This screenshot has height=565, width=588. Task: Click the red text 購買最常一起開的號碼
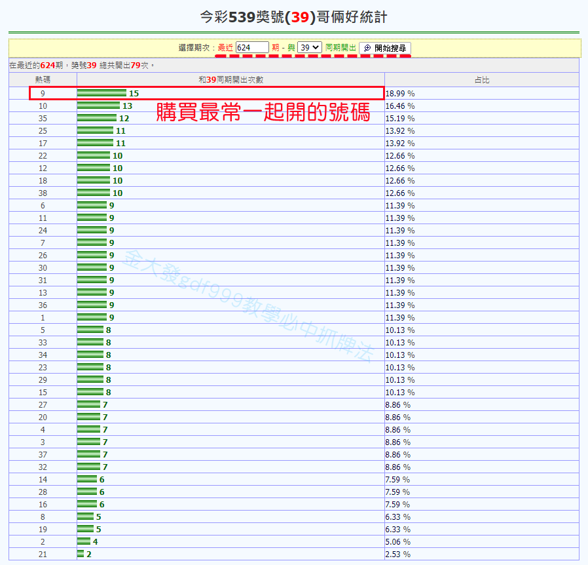coord(263,112)
